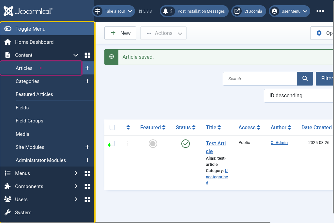Open Users dashboard grid icon
Screen dimensions: 334x223
point(87,199)
